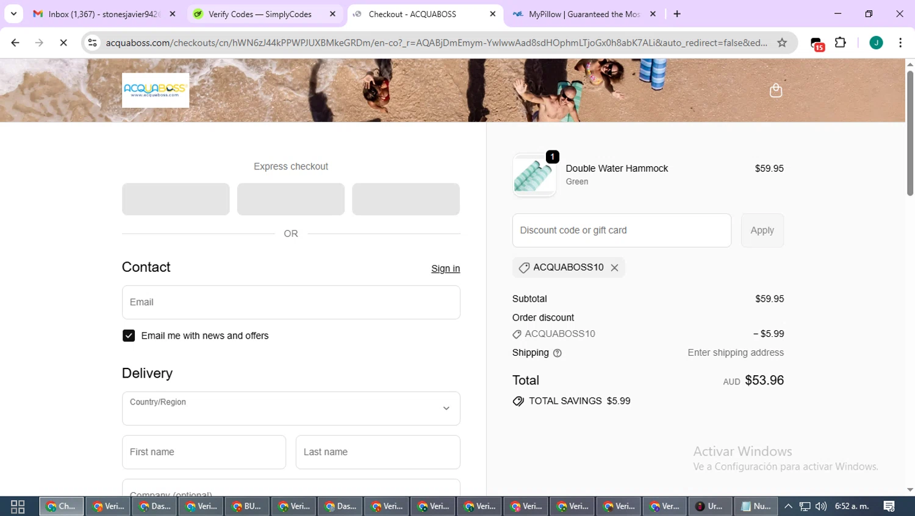Click the Sign in link
This screenshot has width=915, height=516.
tap(445, 269)
